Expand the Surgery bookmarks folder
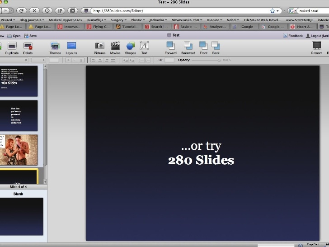Screen dimensions: 329x247 click(118, 20)
